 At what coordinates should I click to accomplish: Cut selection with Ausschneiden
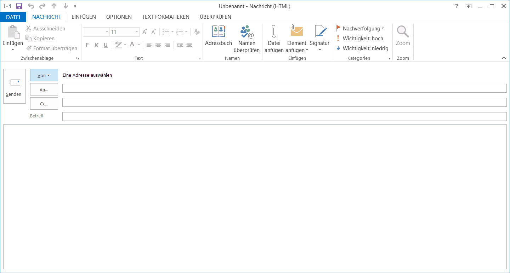(45, 29)
